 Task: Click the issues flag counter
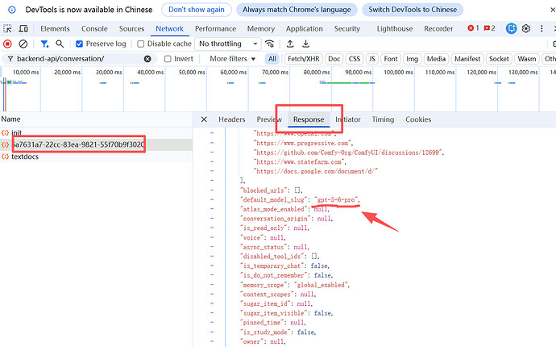point(490,28)
